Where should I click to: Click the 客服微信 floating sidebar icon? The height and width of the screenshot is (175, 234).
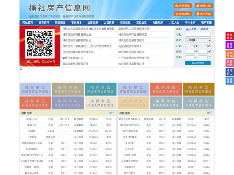[x=229, y=45]
